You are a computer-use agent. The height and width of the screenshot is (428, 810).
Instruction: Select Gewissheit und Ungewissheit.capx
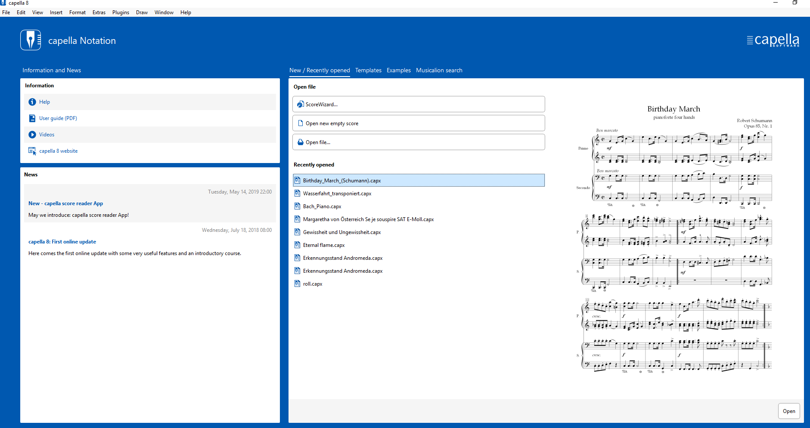point(419,232)
